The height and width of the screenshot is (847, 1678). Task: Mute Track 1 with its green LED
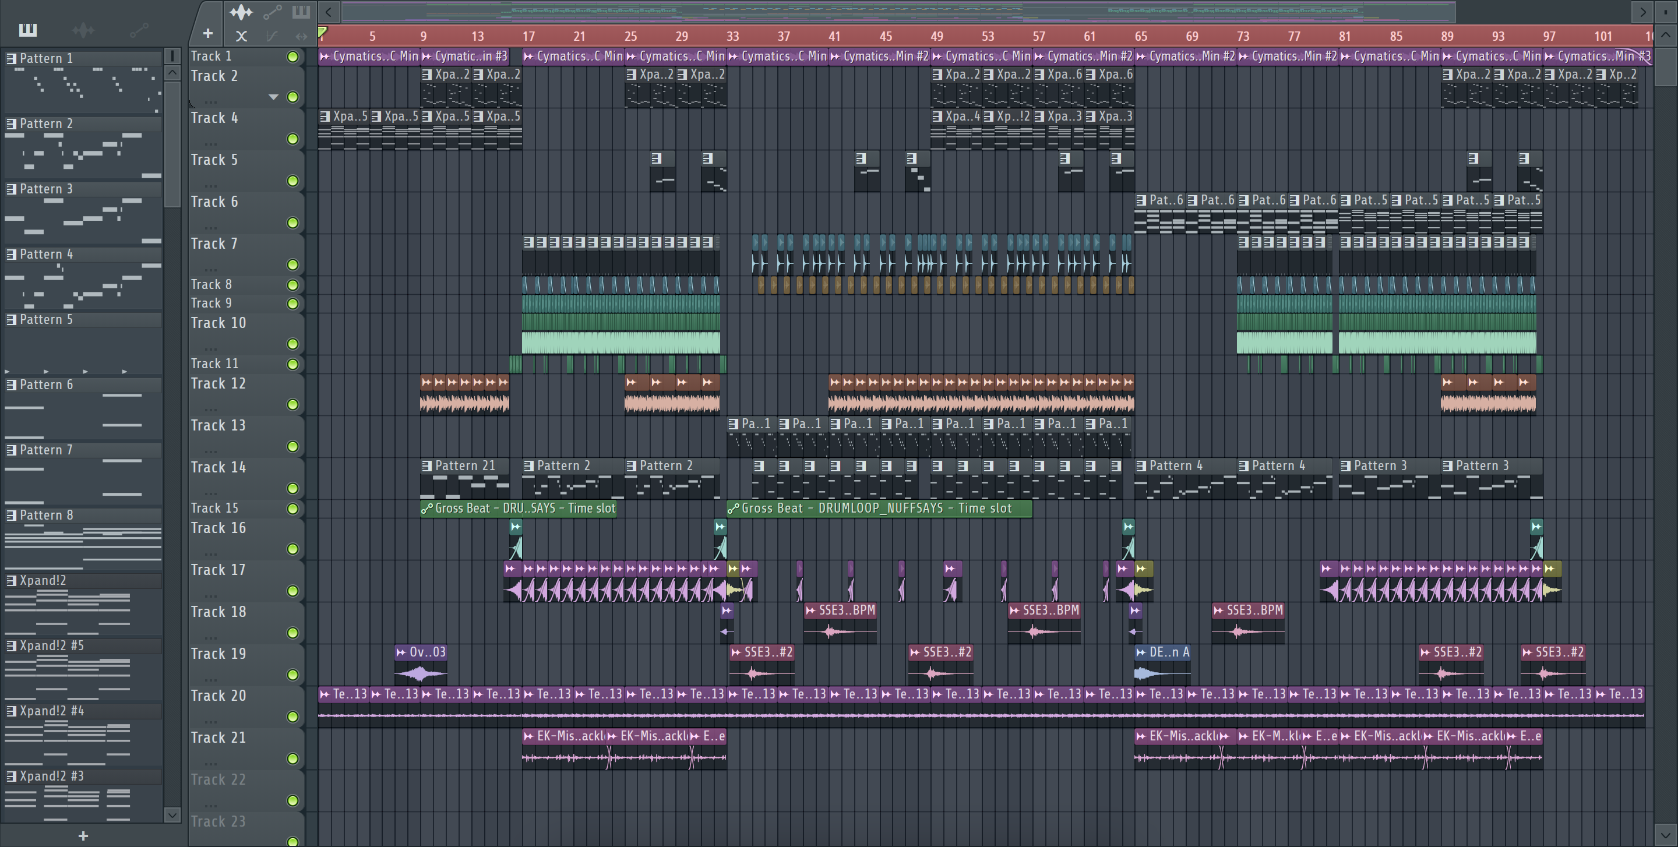click(293, 57)
